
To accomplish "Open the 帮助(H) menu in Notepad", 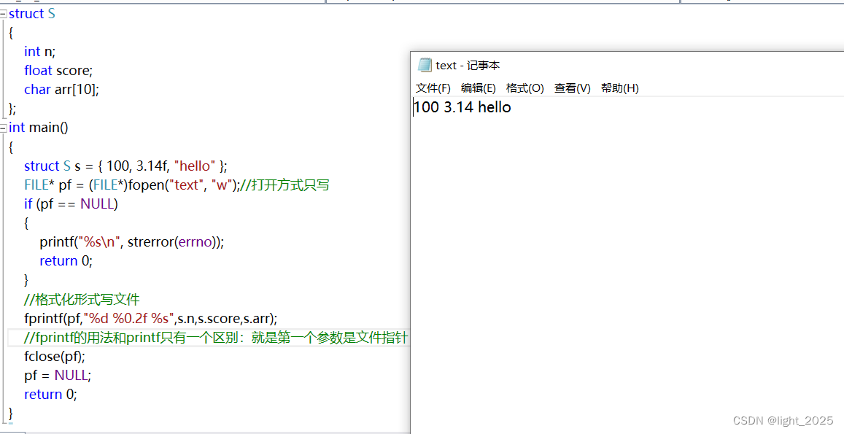I will (x=619, y=88).
